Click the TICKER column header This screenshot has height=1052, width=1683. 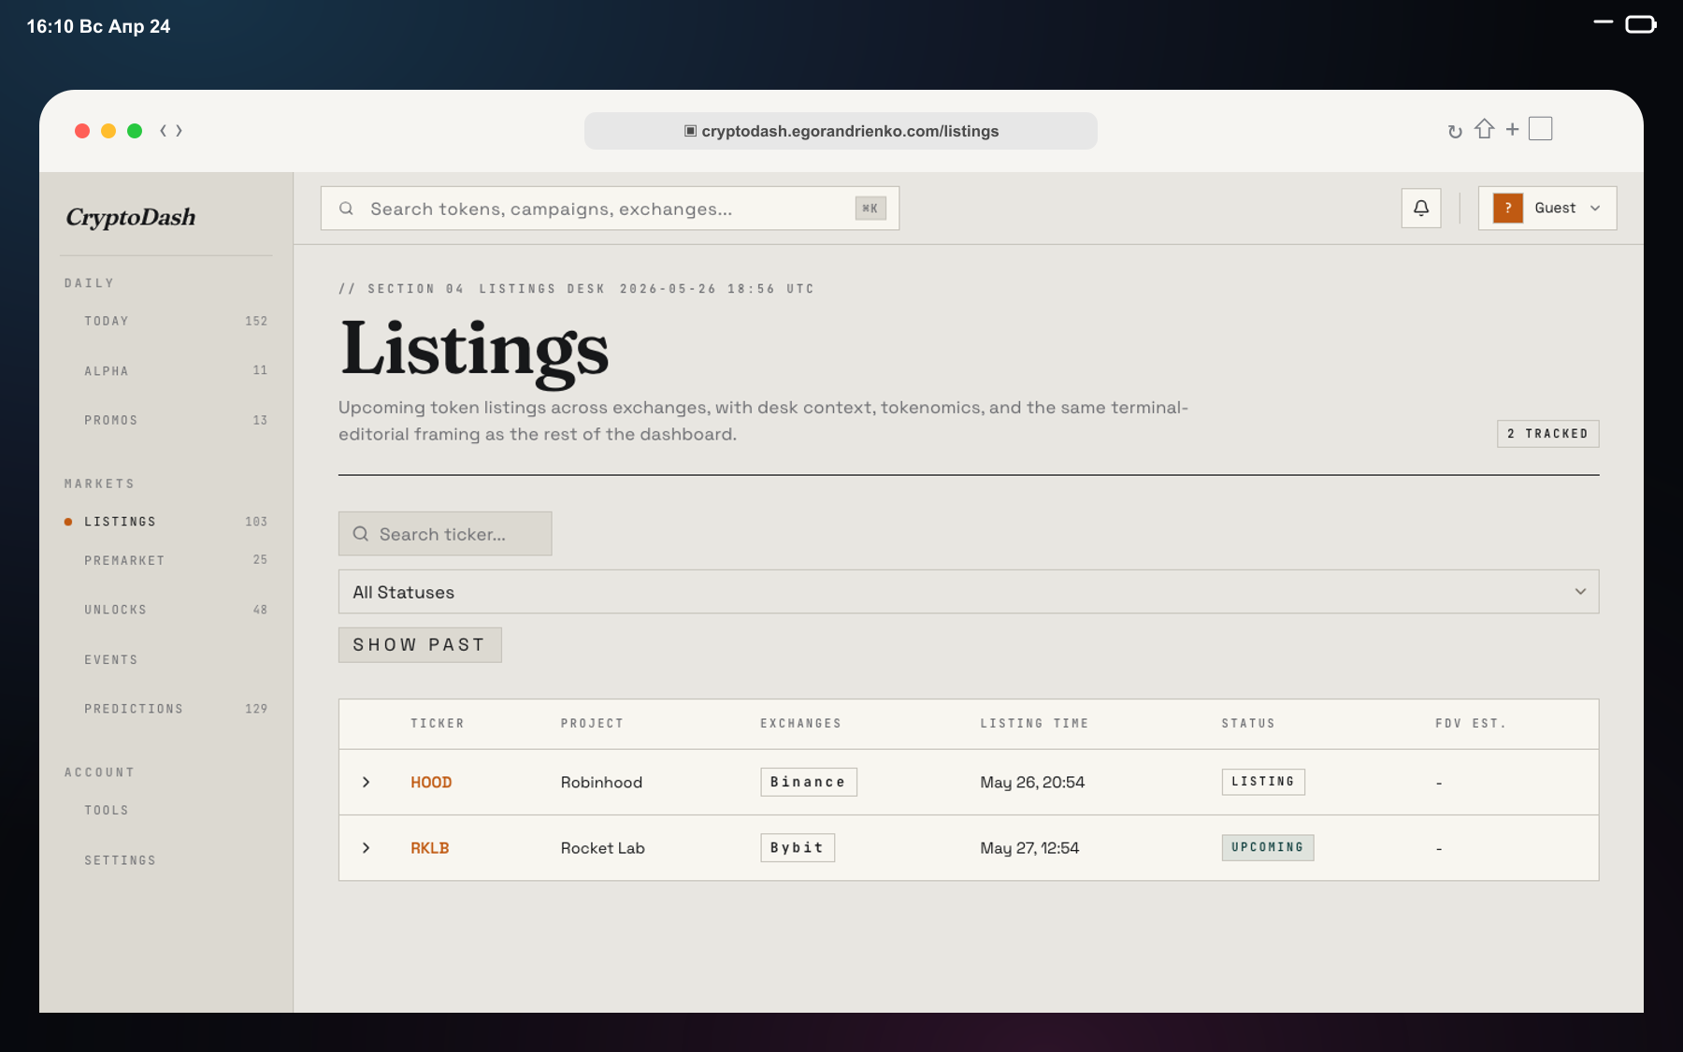438,724
